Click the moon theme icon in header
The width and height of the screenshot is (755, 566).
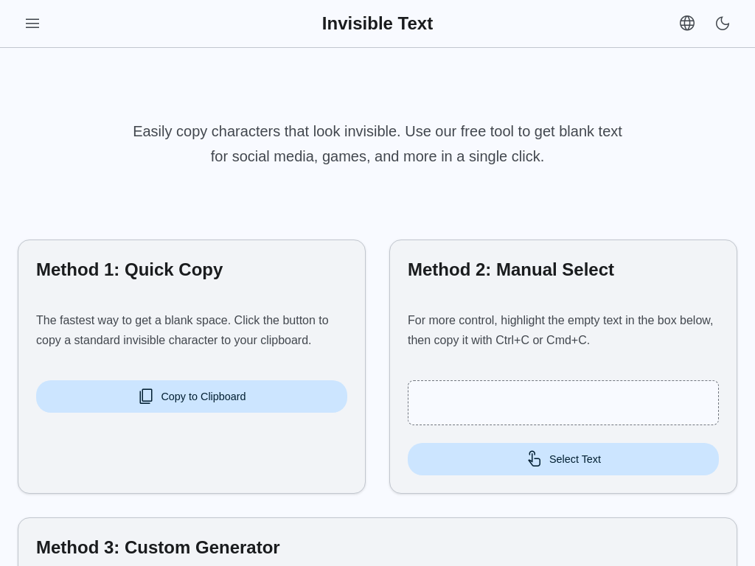pos(723,23)
